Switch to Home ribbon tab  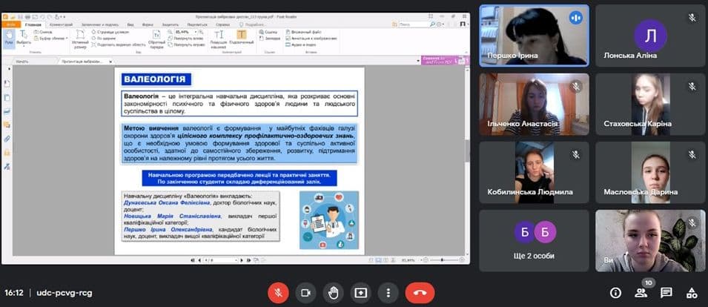click(x=33, y=24)
